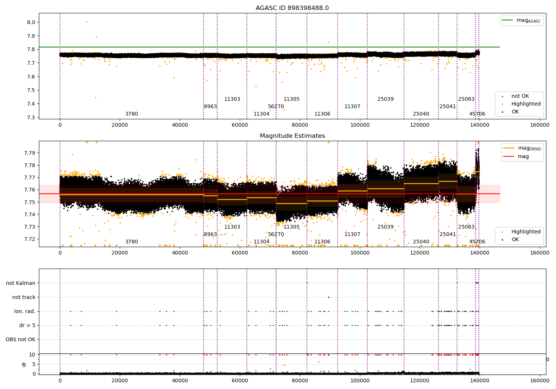Viewport: 556px width, 389px height.
Task: Click red 'mag' entry in the middle legend
Action: [x=516, y=156]
